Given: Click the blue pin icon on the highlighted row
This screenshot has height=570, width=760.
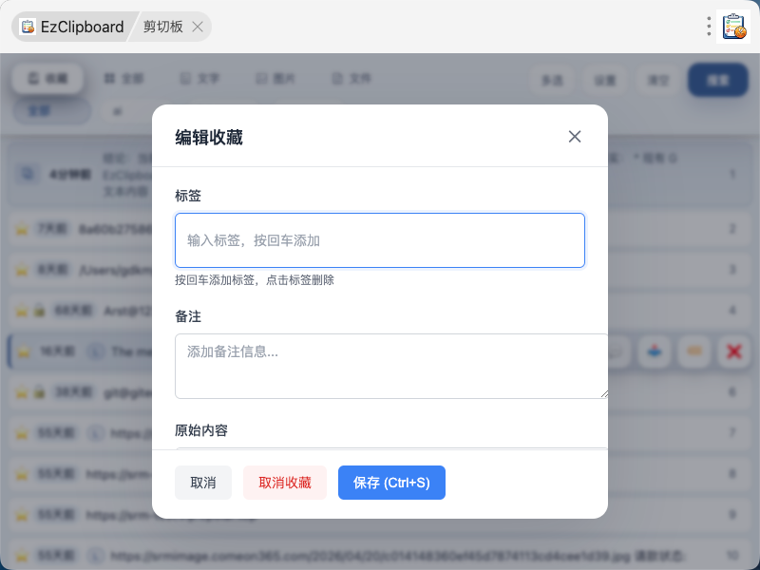Looking at the screenshot, I should [655, 351].
